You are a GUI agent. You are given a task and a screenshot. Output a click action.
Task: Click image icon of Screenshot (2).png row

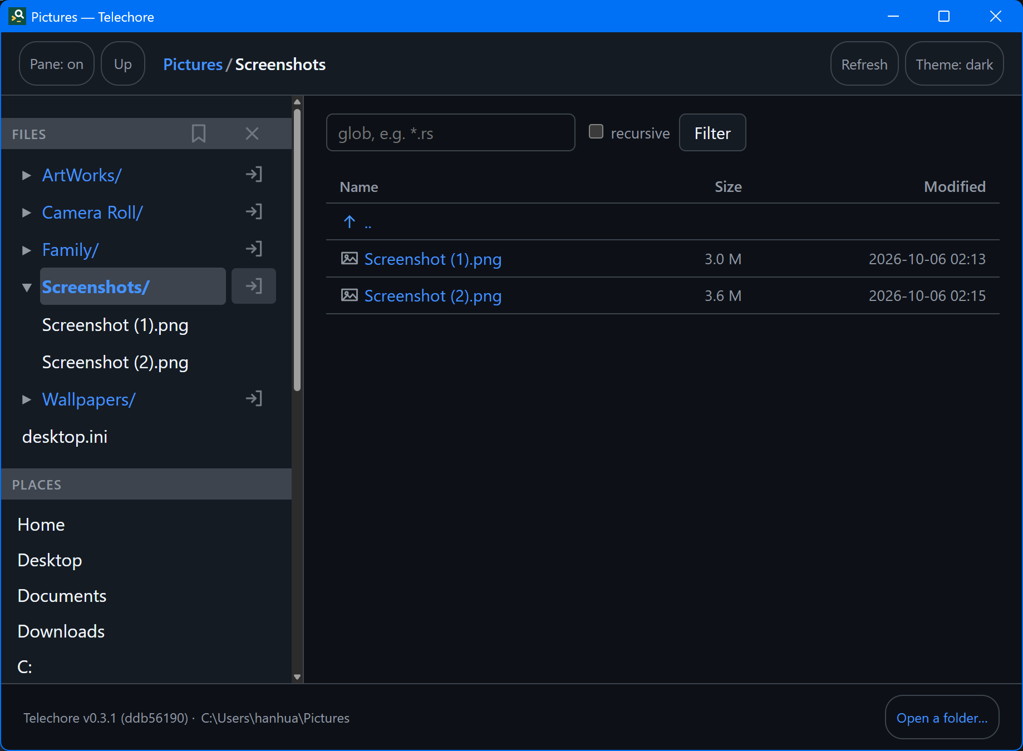(x=350, y=295)
